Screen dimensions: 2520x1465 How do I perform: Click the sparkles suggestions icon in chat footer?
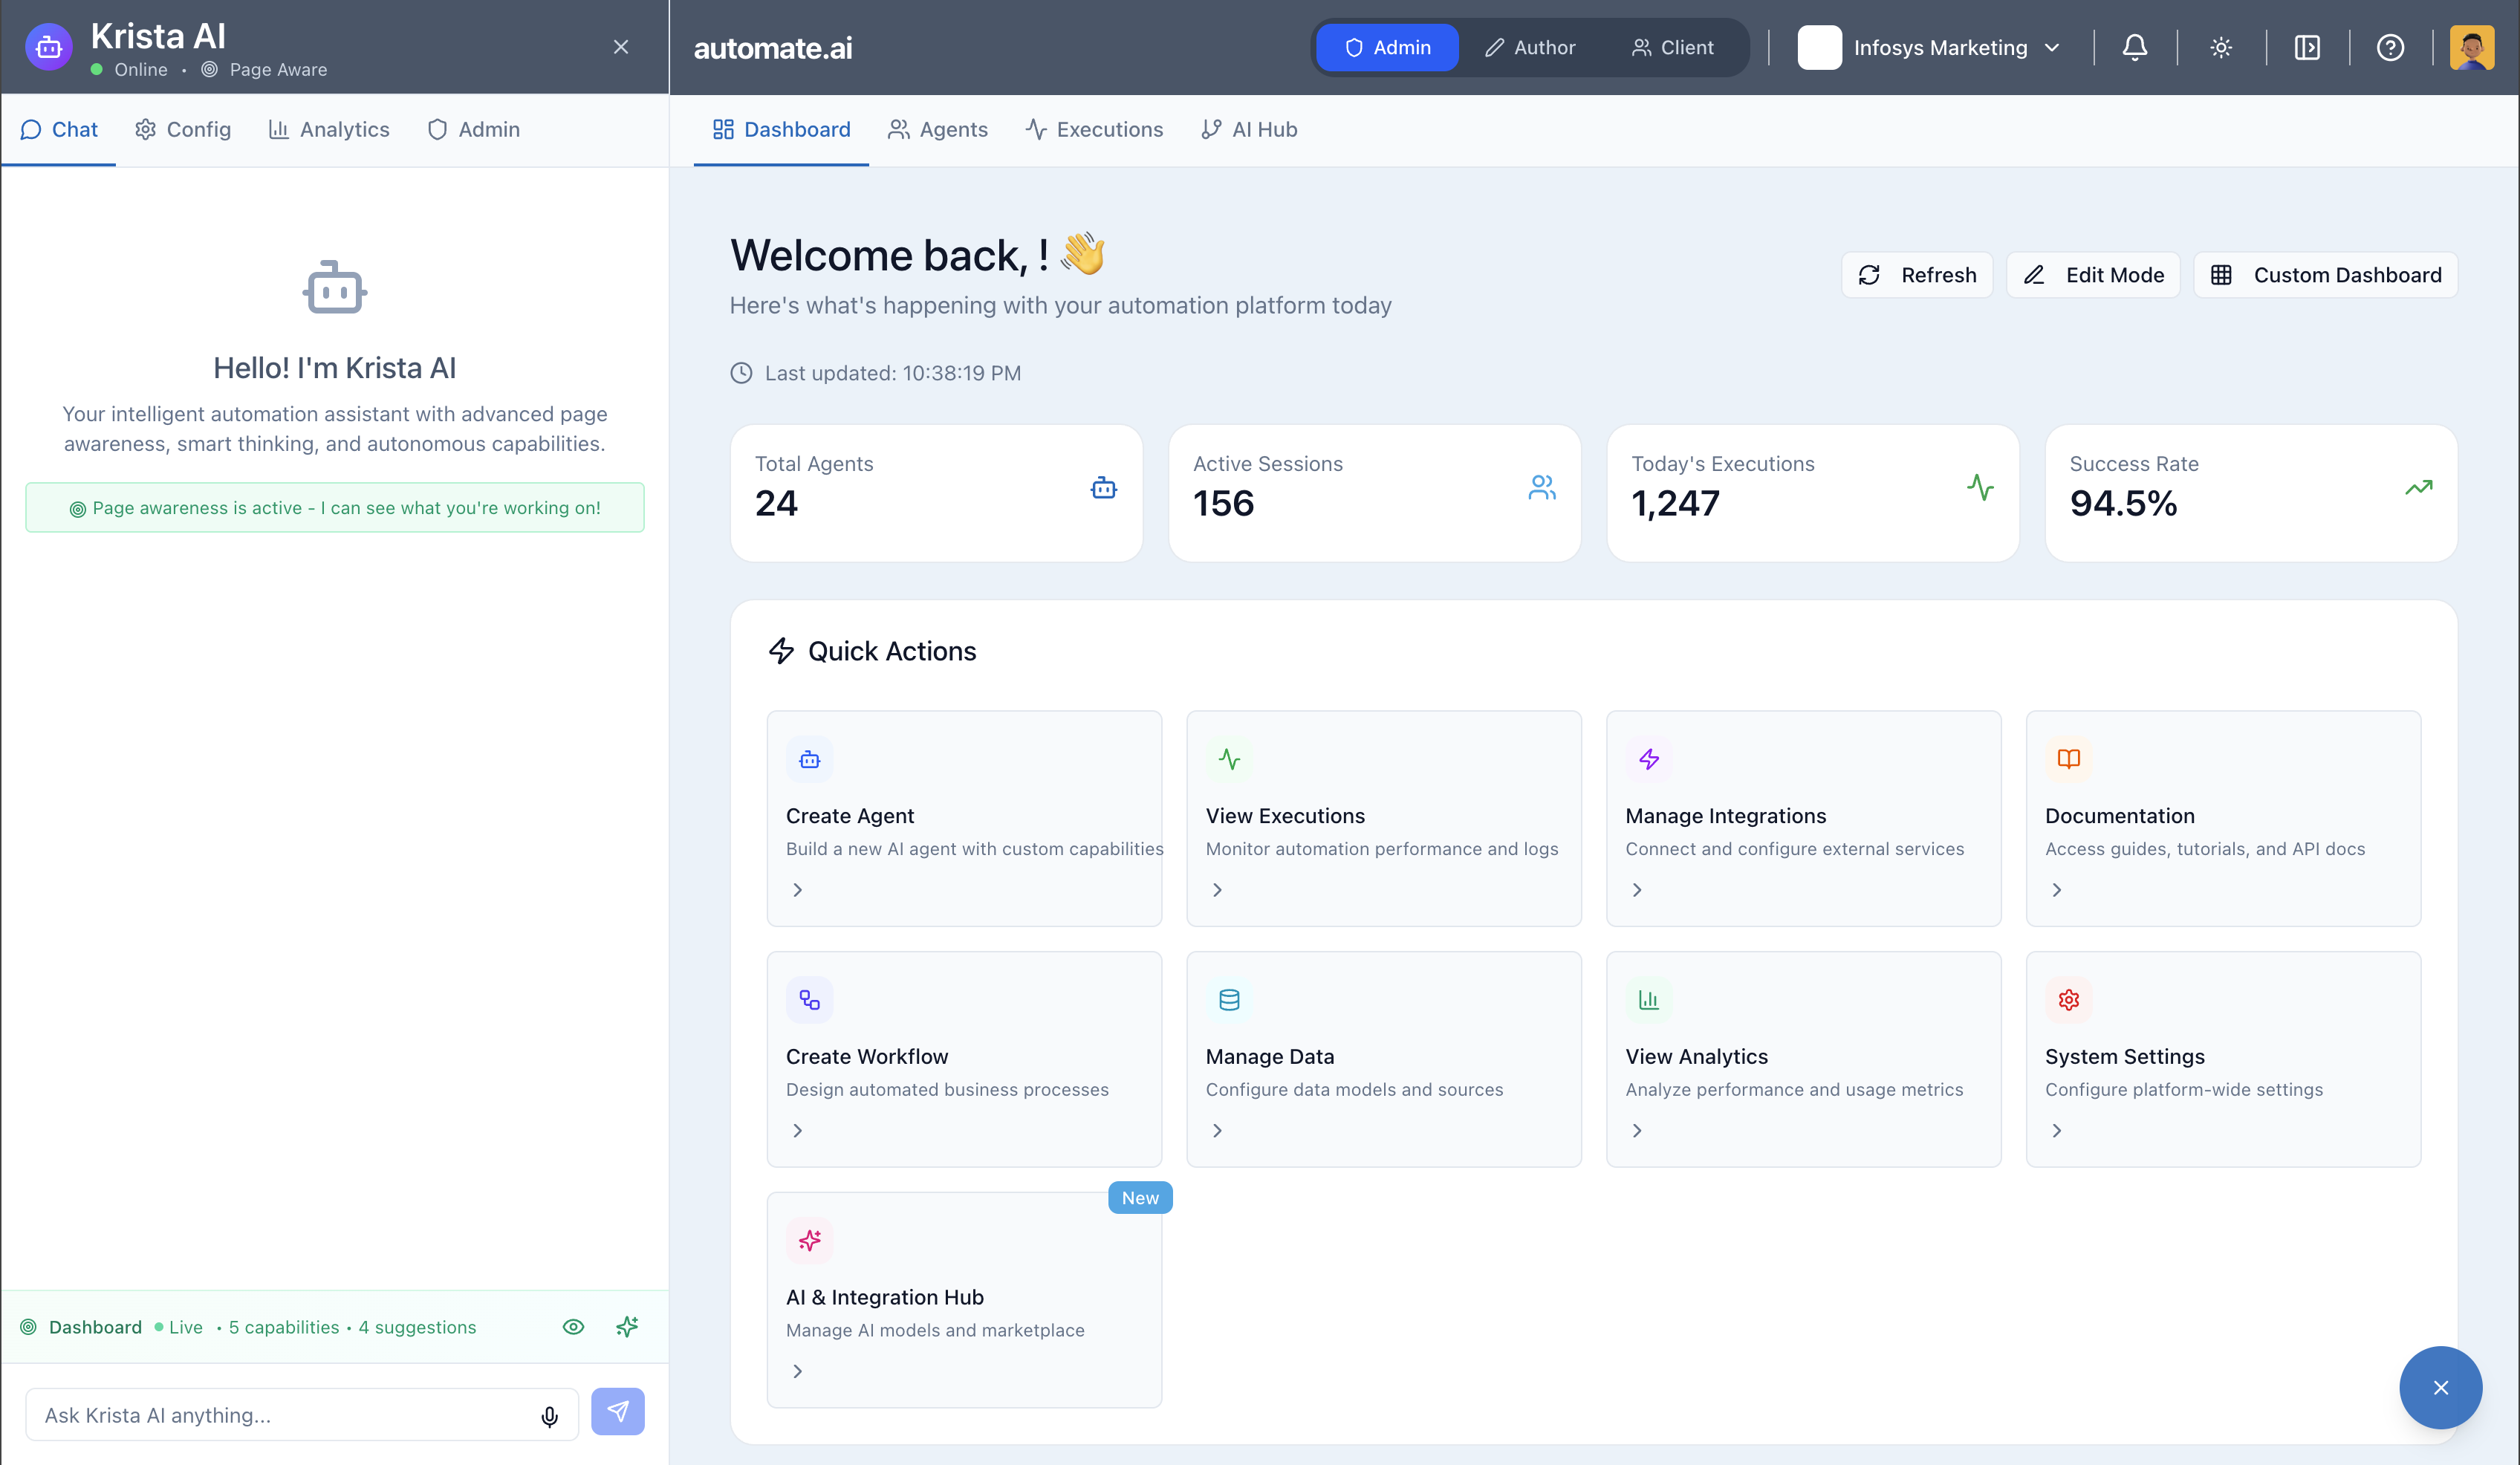(627, 1327)
